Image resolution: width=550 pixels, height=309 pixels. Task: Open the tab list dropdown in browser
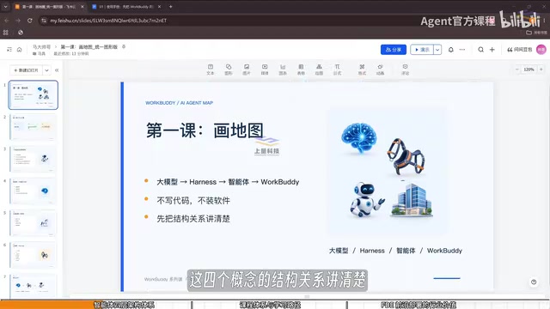click(x=6, y=7)
